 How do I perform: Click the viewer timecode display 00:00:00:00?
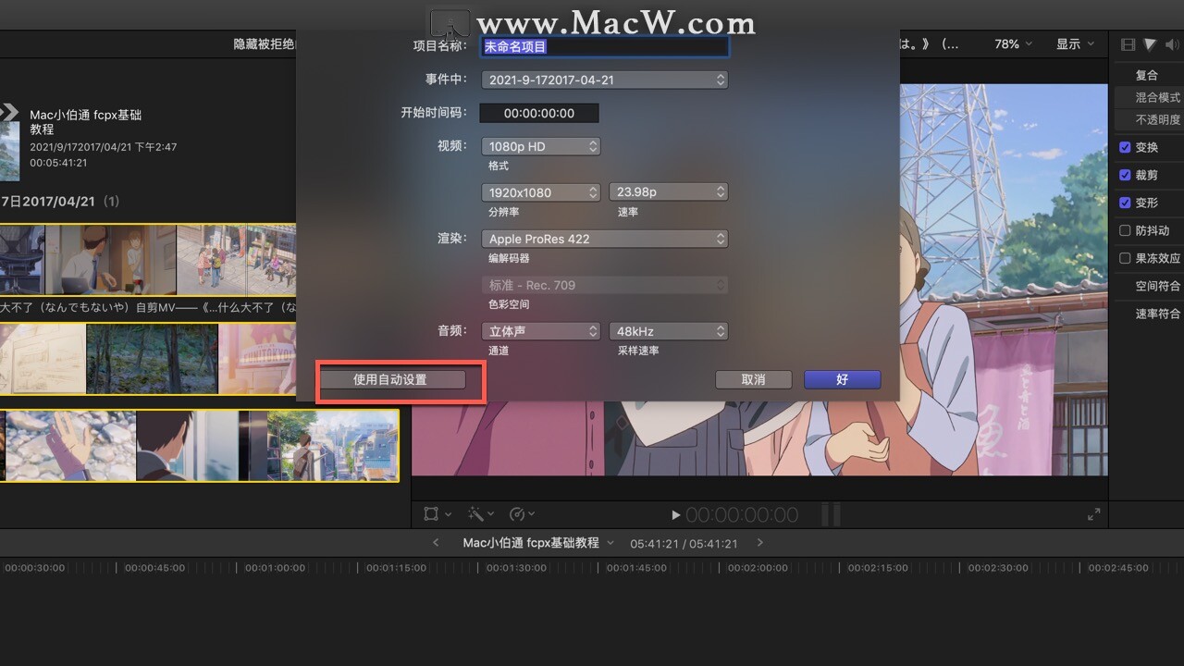point(742,515)
